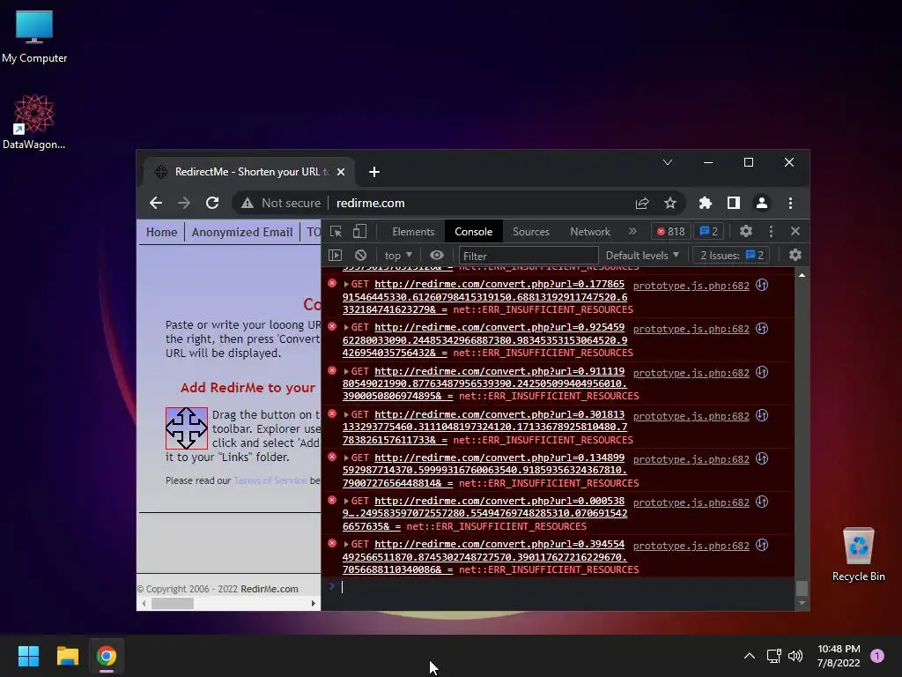
Task: Open the Windows Start menu
Action: pos(28,656)
